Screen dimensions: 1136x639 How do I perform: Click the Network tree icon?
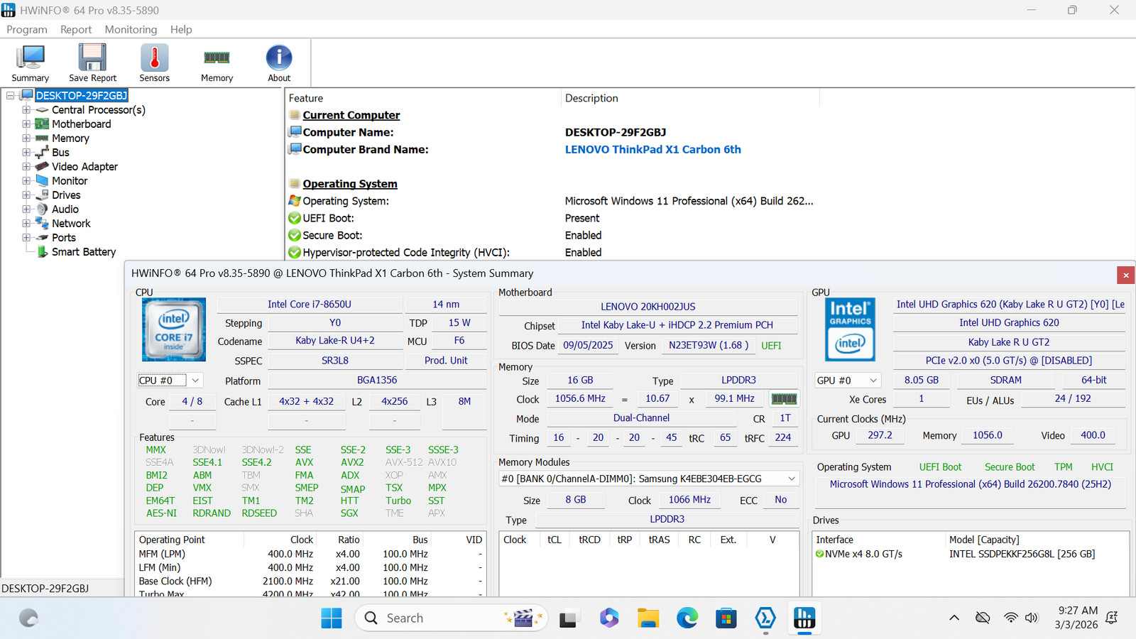click(42, 223)
